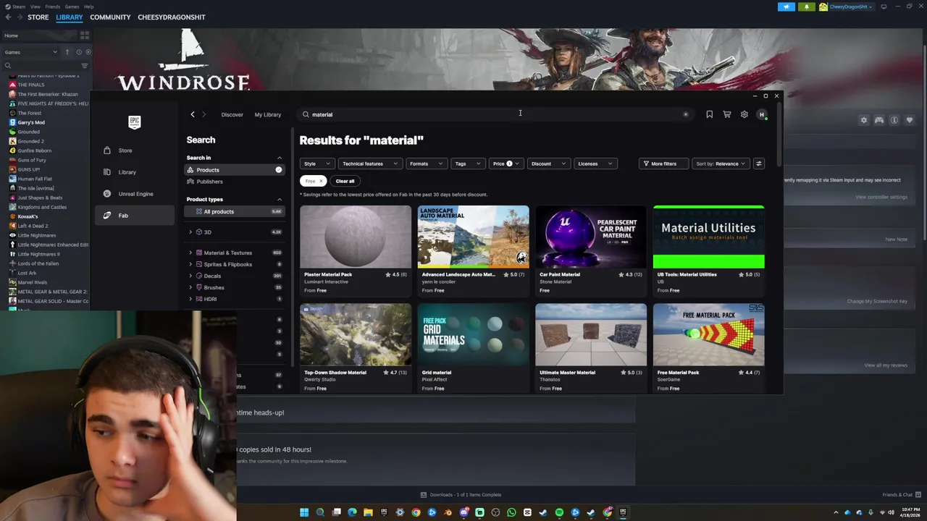927x521 pixels.
Task: Open the Fab user profile avatar
Action: tap(761, 114)
